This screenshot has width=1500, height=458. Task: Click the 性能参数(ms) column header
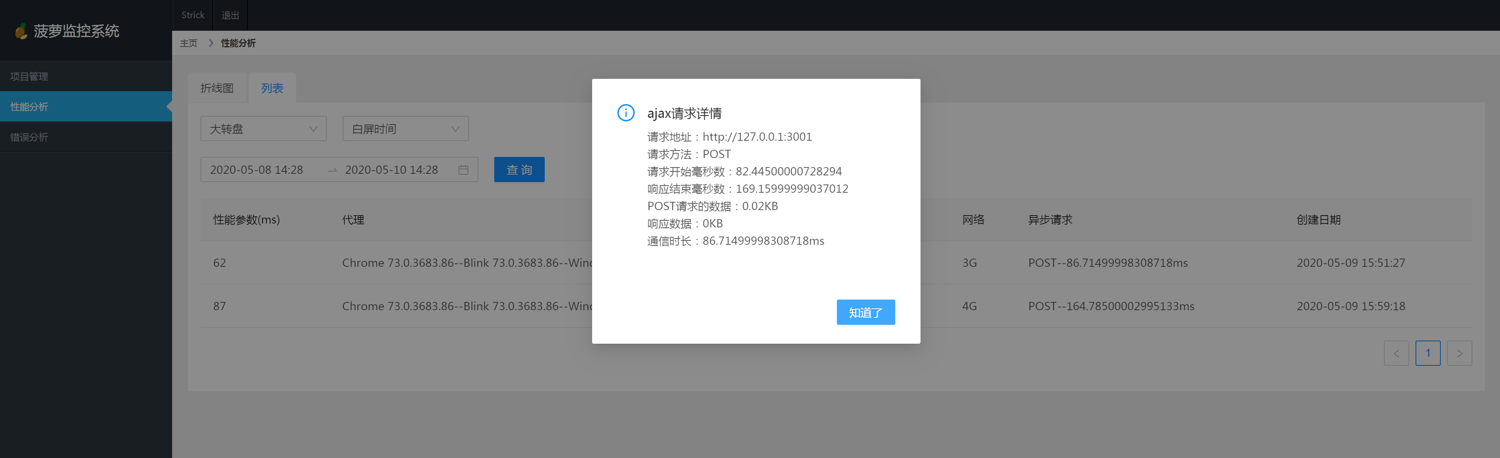click(x=246, y=220)
